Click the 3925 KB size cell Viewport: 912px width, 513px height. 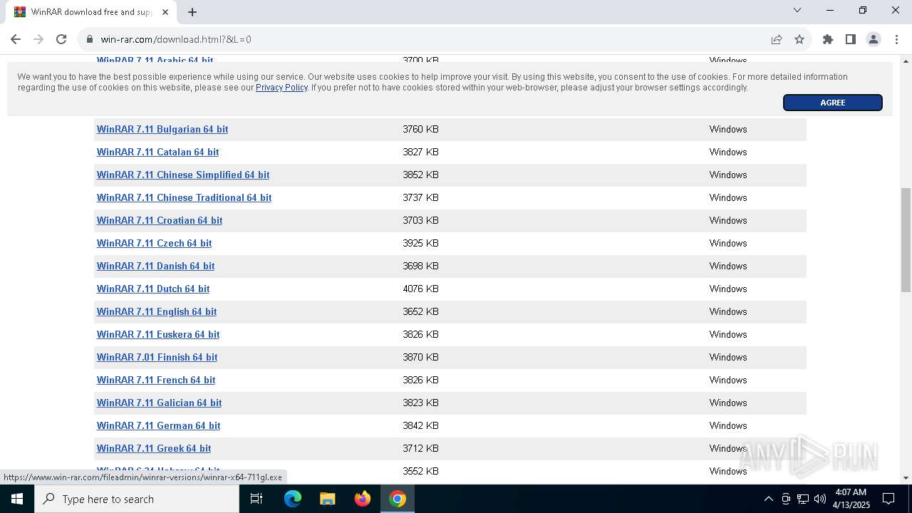tap(420, 243)
